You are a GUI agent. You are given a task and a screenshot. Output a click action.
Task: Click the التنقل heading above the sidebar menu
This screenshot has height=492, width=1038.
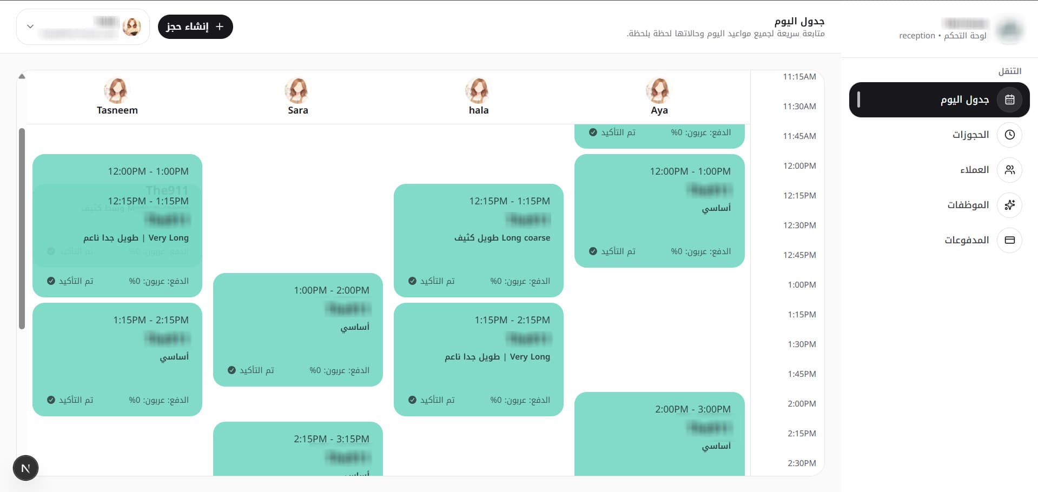tap(1010, 71)
